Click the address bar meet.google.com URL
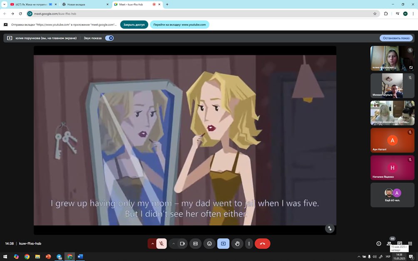 coord(55,14)
